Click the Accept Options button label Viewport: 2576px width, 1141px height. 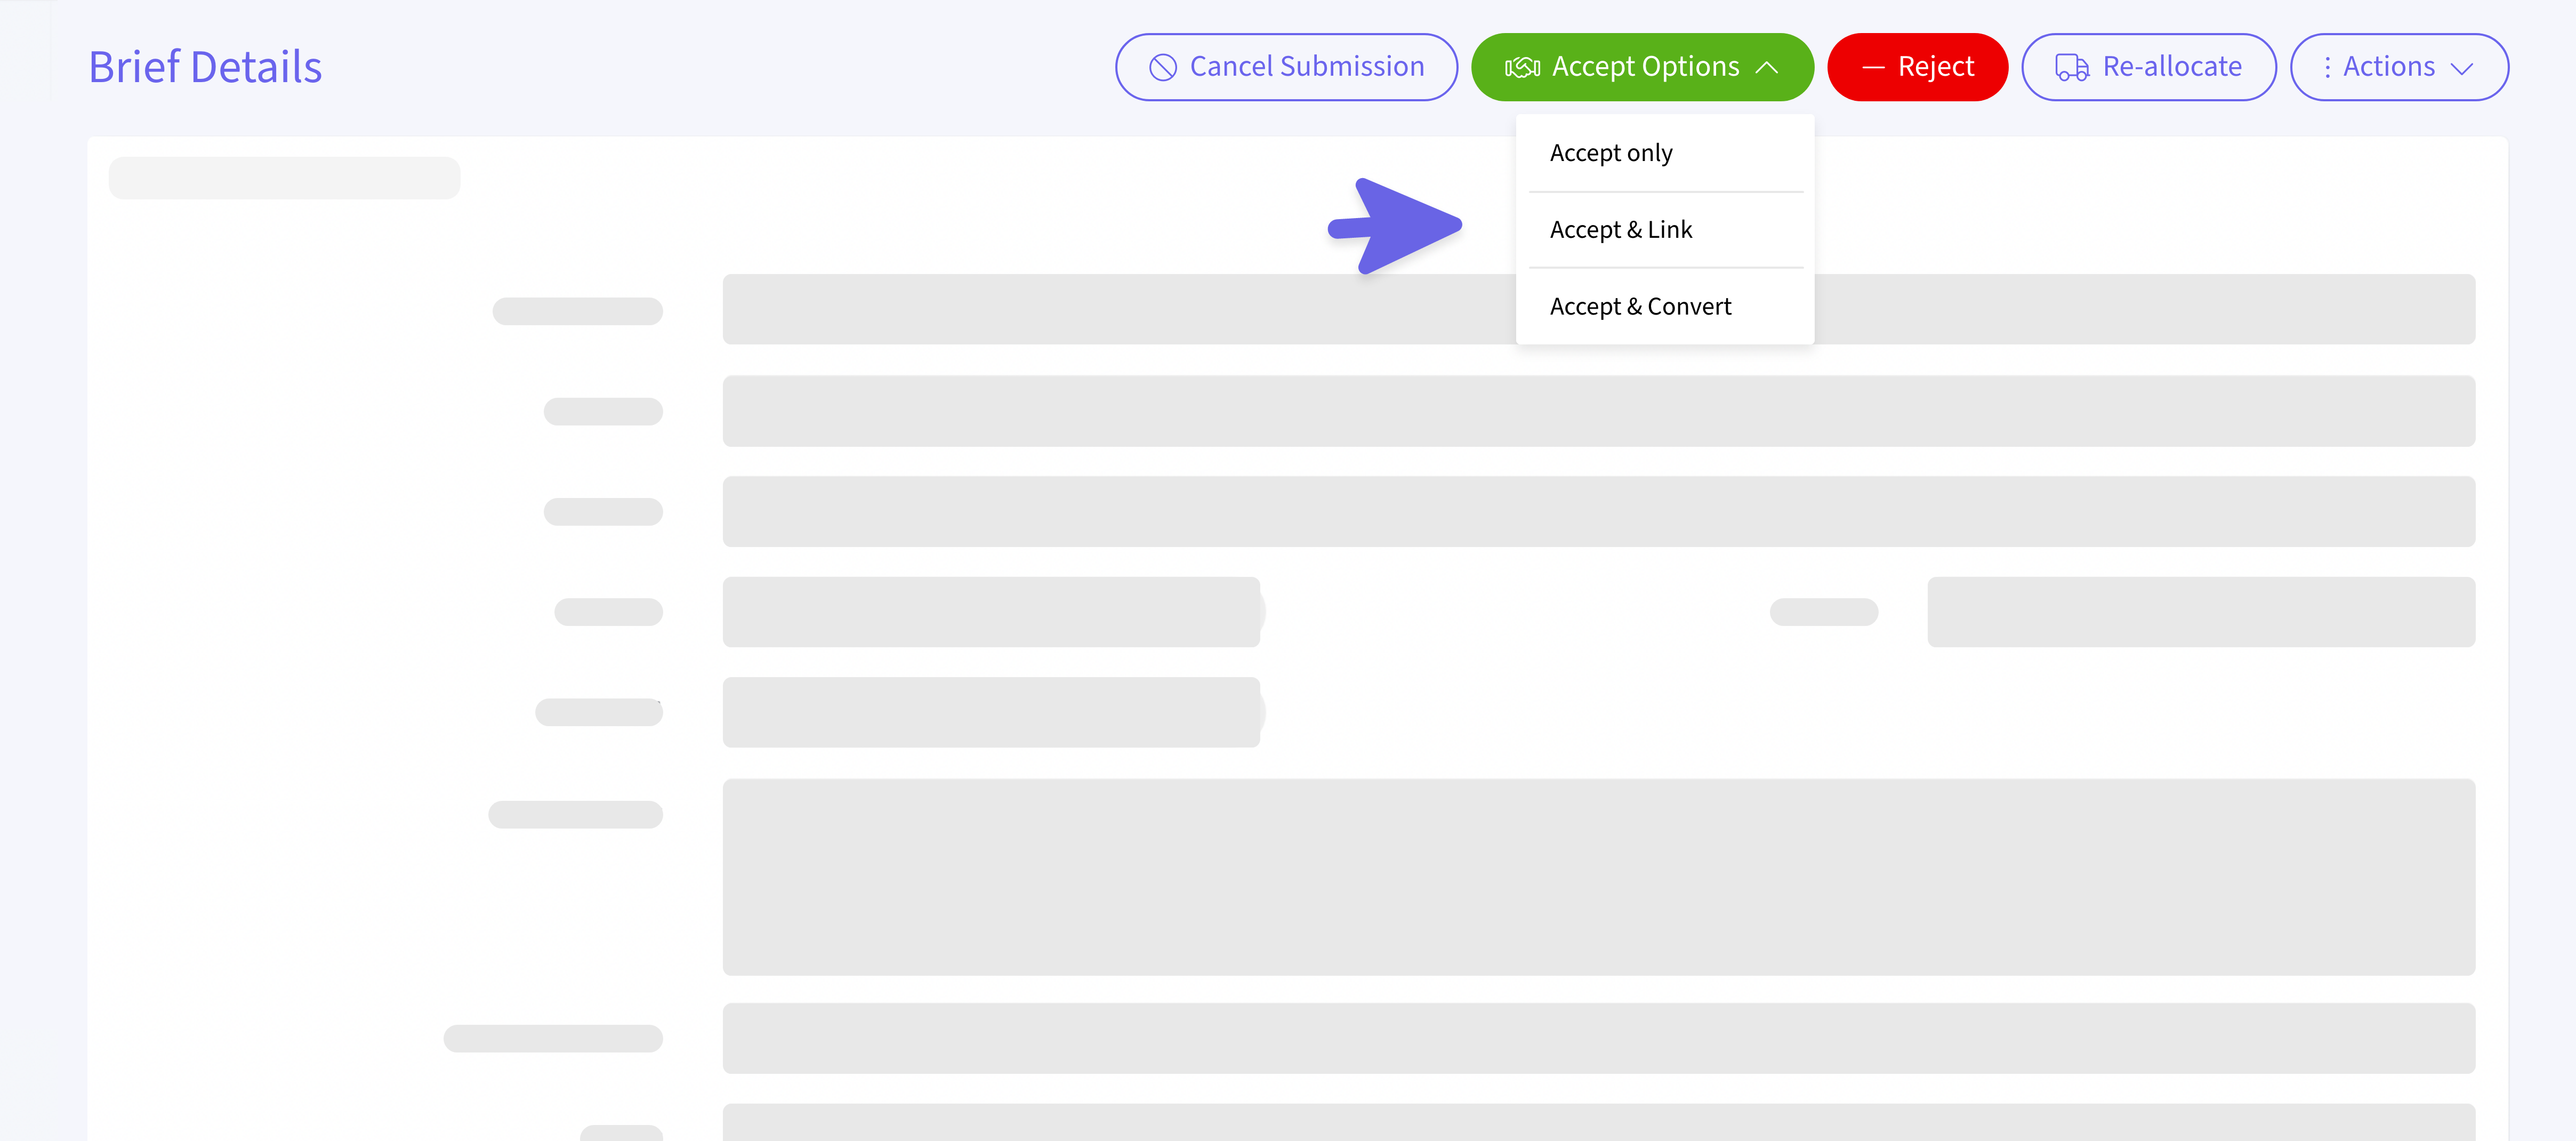click(1645, 67)
